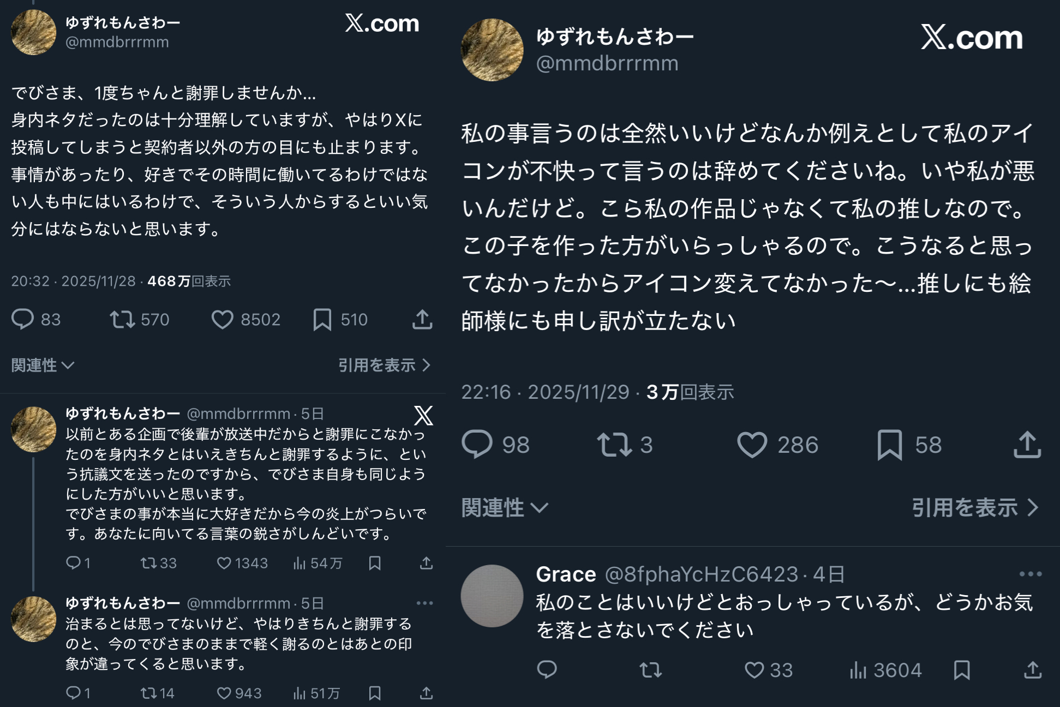Image resolution: width=1060 pixels, height=707 pixels.
Task: Share the main left post
Action: (x=422, y=320)
